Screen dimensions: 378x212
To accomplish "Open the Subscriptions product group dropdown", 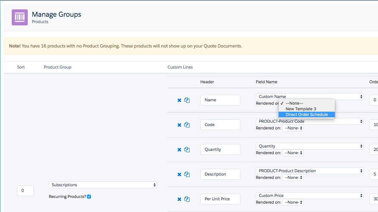I will click(103, 185).
